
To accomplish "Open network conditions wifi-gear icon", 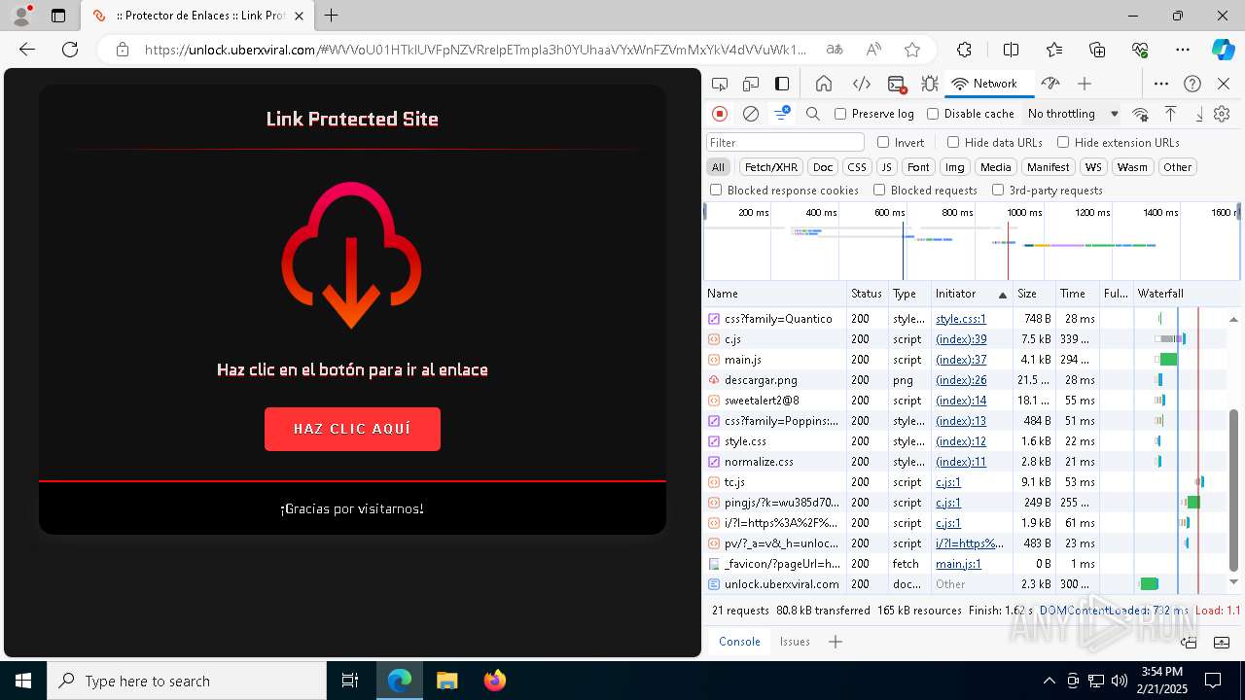I will click(x=1141, y=114).
